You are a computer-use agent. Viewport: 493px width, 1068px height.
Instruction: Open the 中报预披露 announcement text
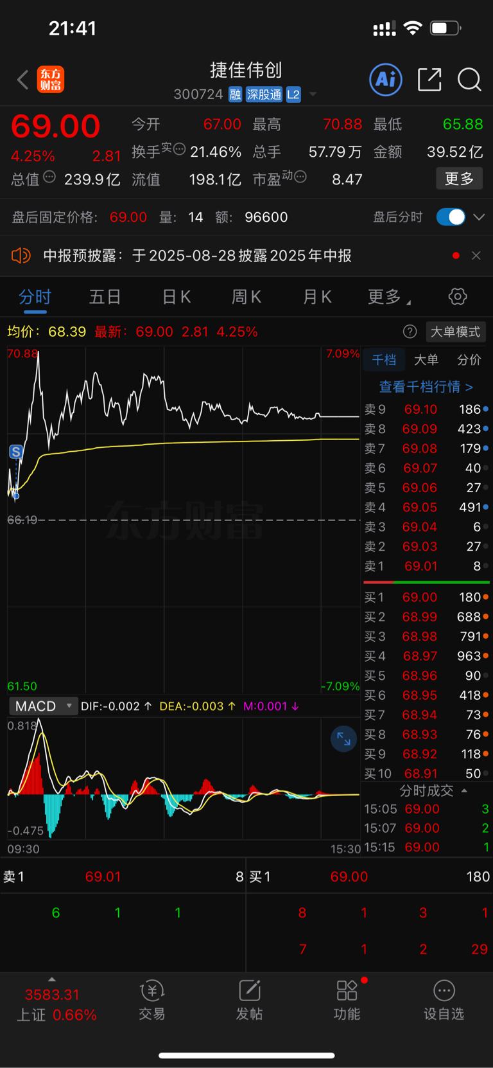(x=197, y=256)
